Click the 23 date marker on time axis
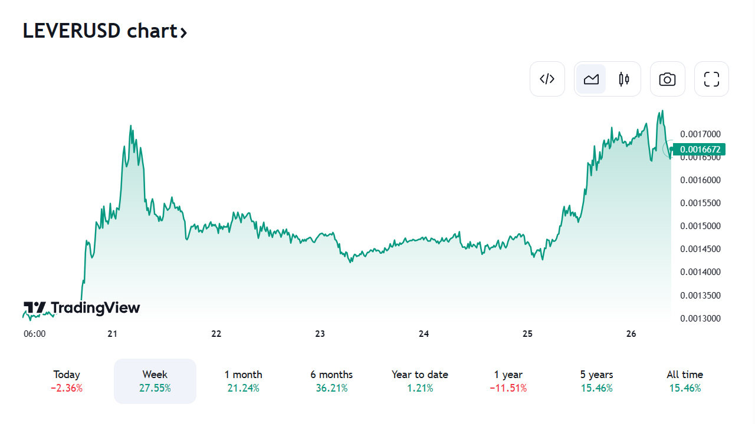This screenshot has width=755, height=424. pos(320,334)
